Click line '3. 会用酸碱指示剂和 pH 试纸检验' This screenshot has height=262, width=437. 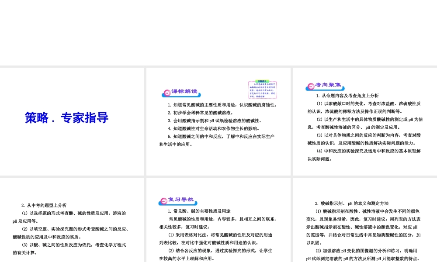pyautogui.click(x=215, y=121)
